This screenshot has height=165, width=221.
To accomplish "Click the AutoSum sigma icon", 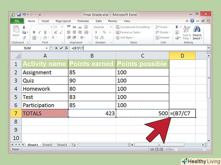I will pos(177,27).
